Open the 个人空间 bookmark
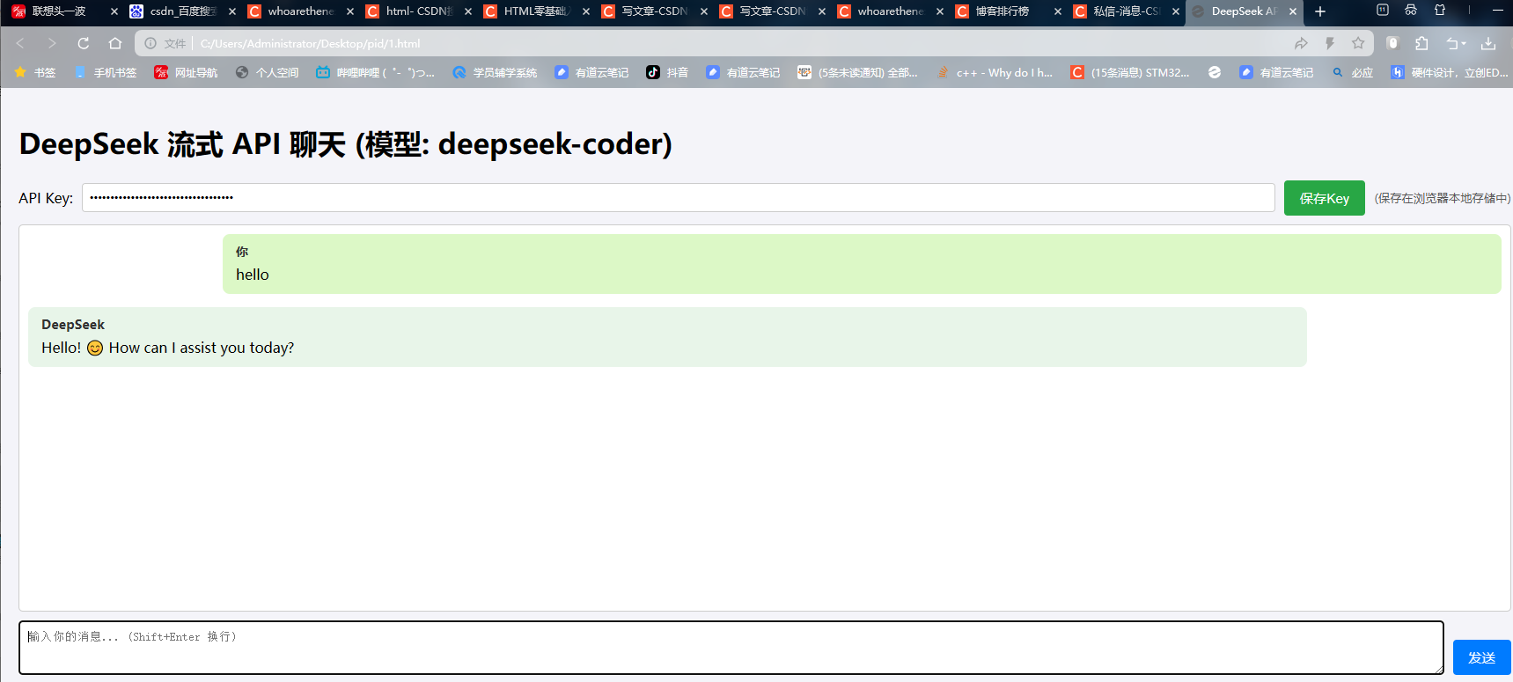The width and height of the screenshot is (1513, 682). click(268, 72)
